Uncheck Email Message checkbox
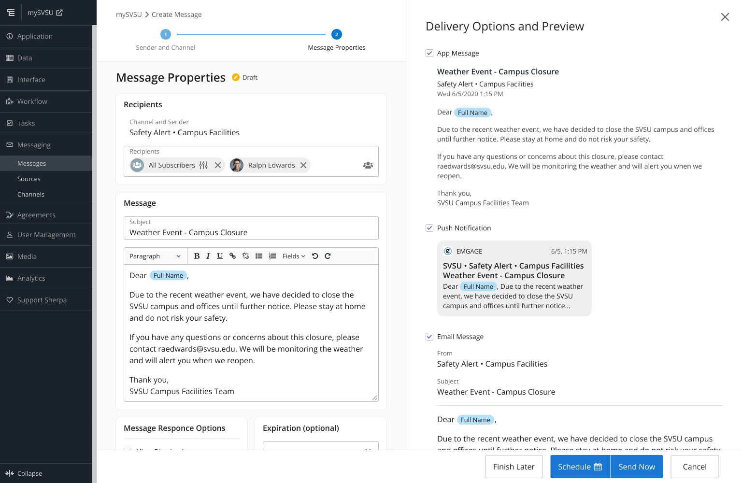 coord(429,337)
